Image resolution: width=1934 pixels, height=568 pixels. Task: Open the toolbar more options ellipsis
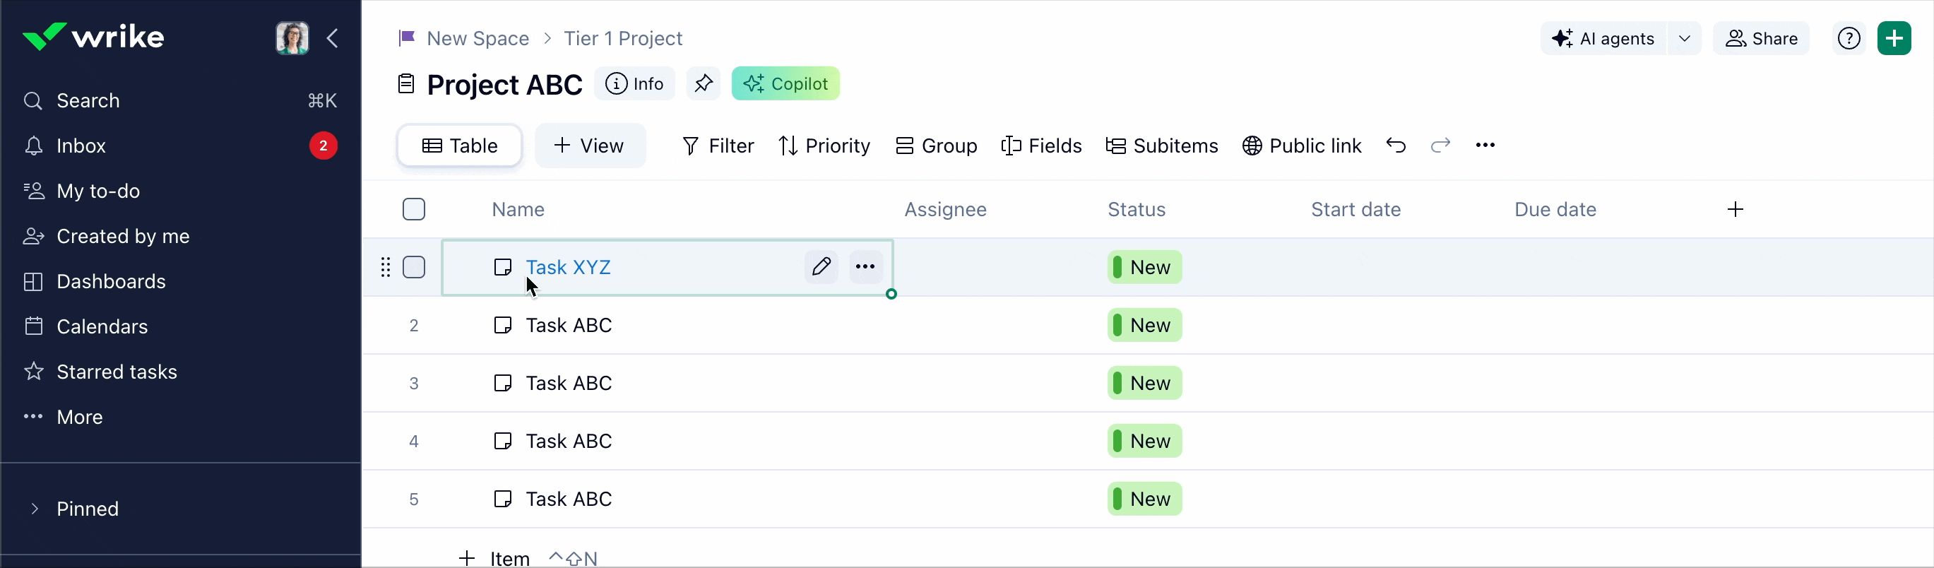coord(1485,145)
